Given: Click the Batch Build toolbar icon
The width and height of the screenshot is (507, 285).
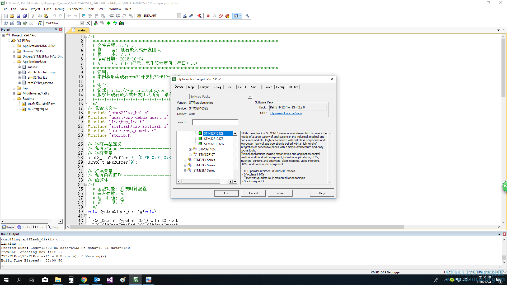Looking at the screenshot, I should coord(25,23).
